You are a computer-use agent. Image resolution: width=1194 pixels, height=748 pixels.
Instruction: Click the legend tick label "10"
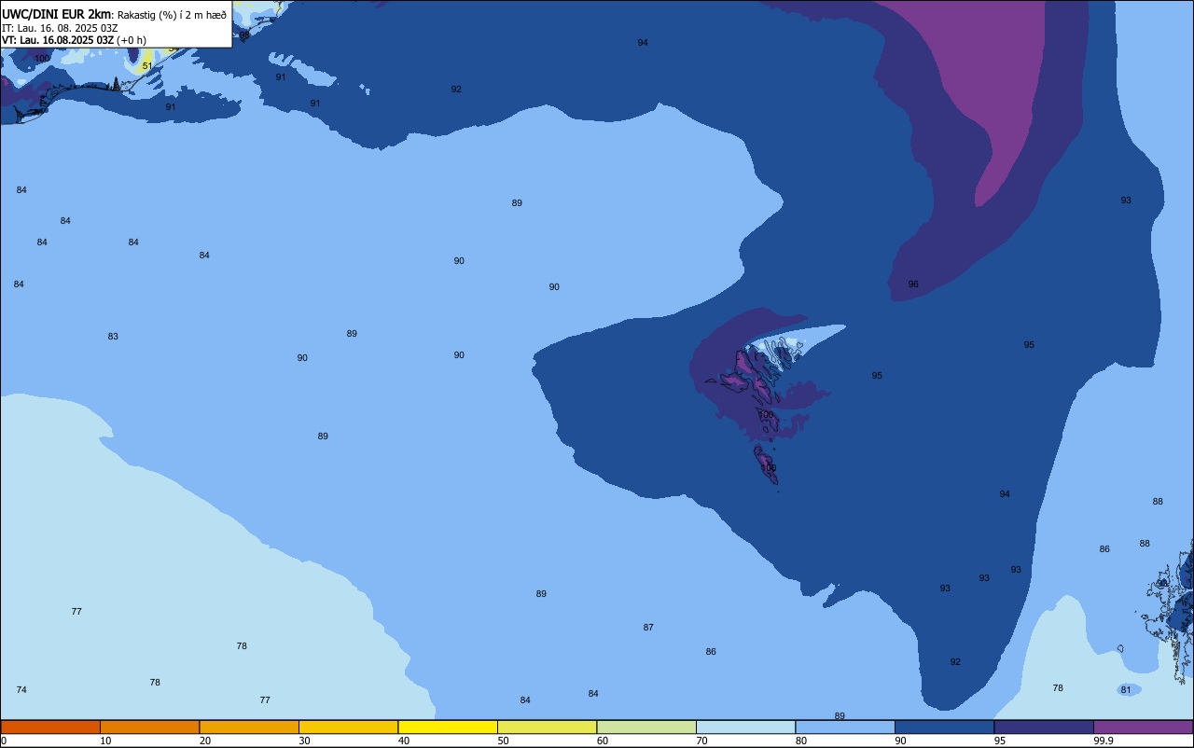[106, 741]
